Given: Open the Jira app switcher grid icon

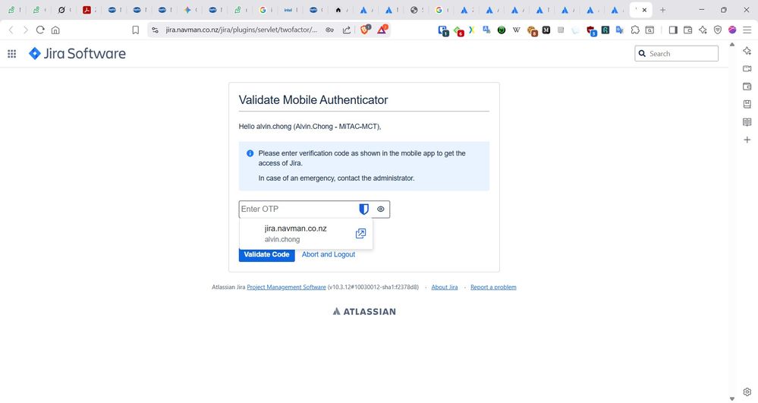Looking at the screenshot, I should 12,54.
